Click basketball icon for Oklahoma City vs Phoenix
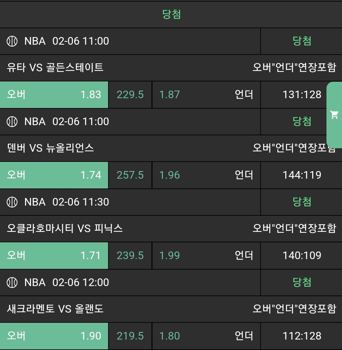Screen dimensions: 342x350 tap(12, 202)
